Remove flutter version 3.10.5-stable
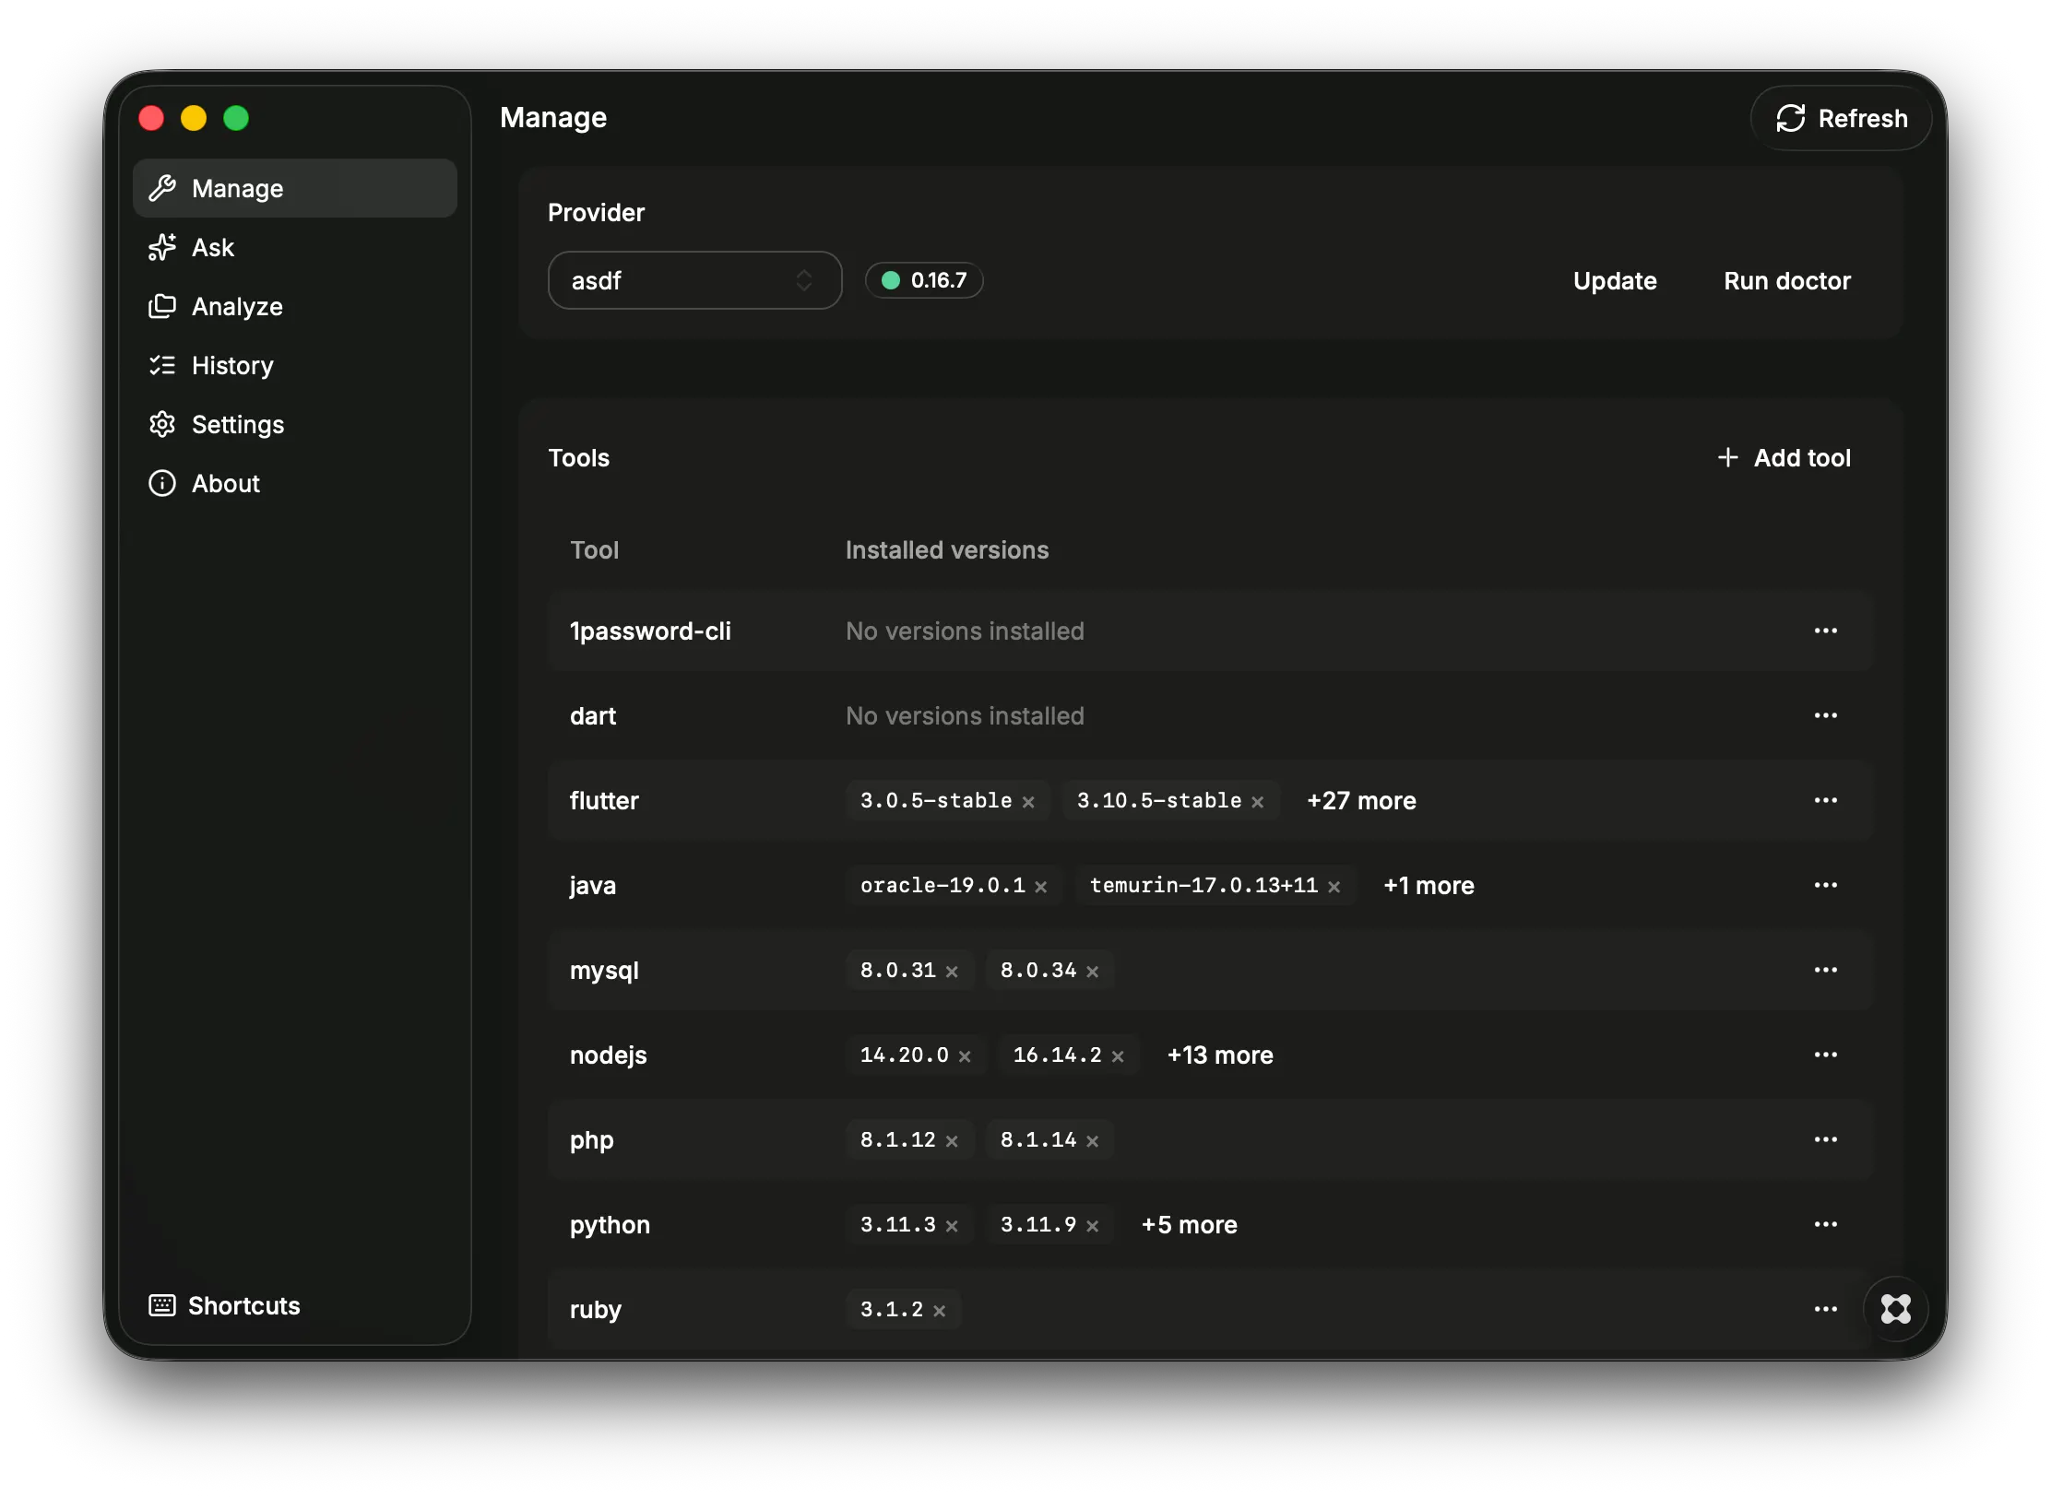 1257,802
